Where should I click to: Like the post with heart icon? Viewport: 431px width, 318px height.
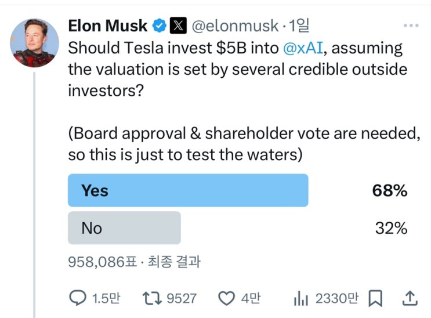226,298
